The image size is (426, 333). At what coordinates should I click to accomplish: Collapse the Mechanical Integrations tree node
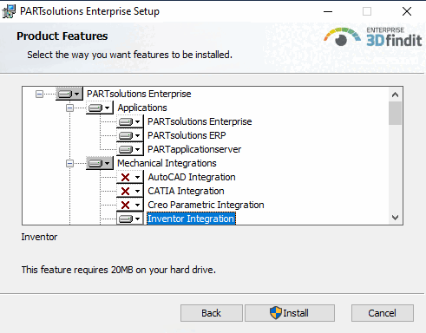click(x=69, y=164)
